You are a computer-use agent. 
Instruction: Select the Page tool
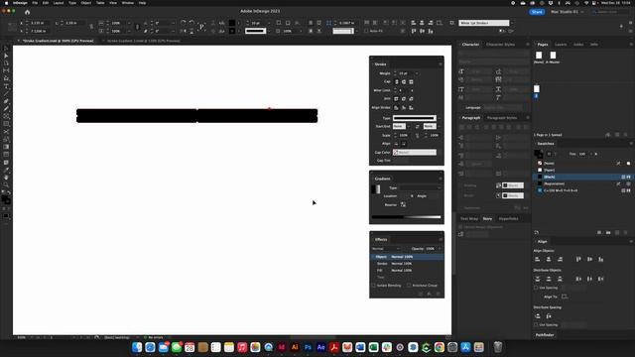(6, 63)
